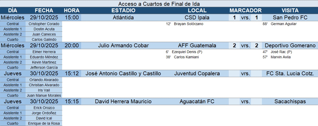The image size is (318, 126).
Task: Click the San Pedro FC cell
Action: tap(290, 18)
